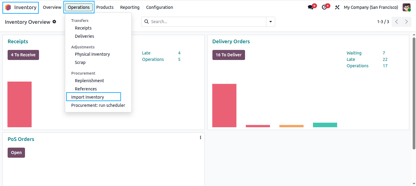
Task: Click the gear icon beside Inventory Overview
Action: (x=54, y=22)
